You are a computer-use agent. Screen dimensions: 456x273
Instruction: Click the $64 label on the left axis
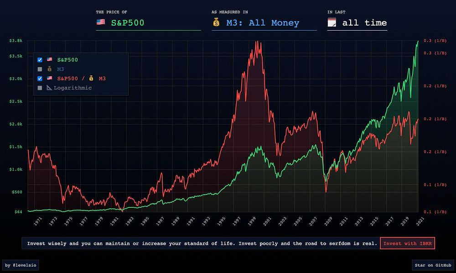coord(18,212)
